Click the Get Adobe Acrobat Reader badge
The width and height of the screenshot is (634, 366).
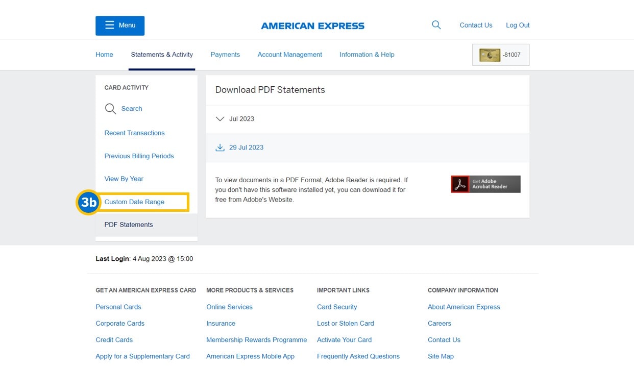(485, 184)
